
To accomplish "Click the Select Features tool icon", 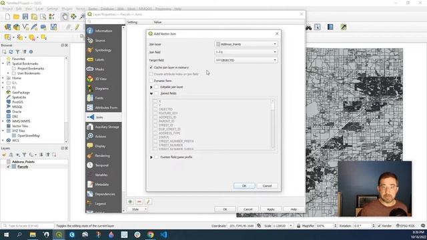I will click(7, 37).
